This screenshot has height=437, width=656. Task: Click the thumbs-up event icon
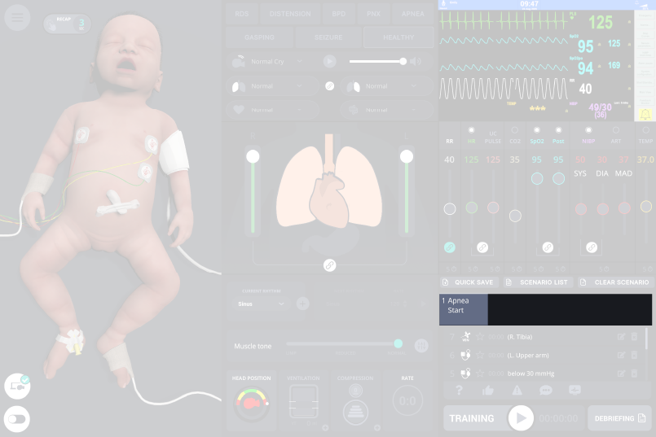488,391
